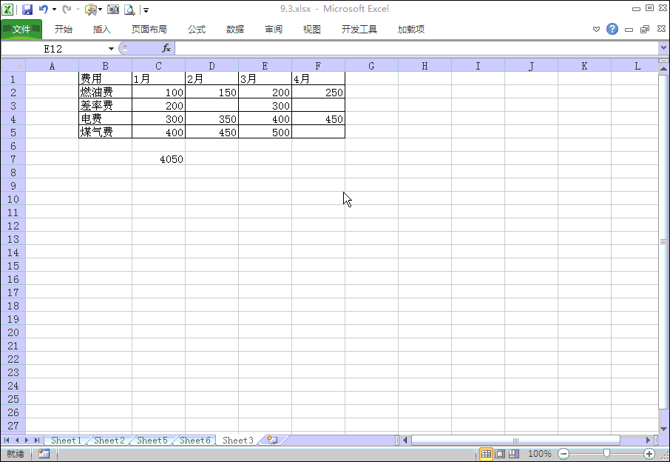Select row 12 header
The height and width of the screenshot is (462, 670).
tap(13, 226)
